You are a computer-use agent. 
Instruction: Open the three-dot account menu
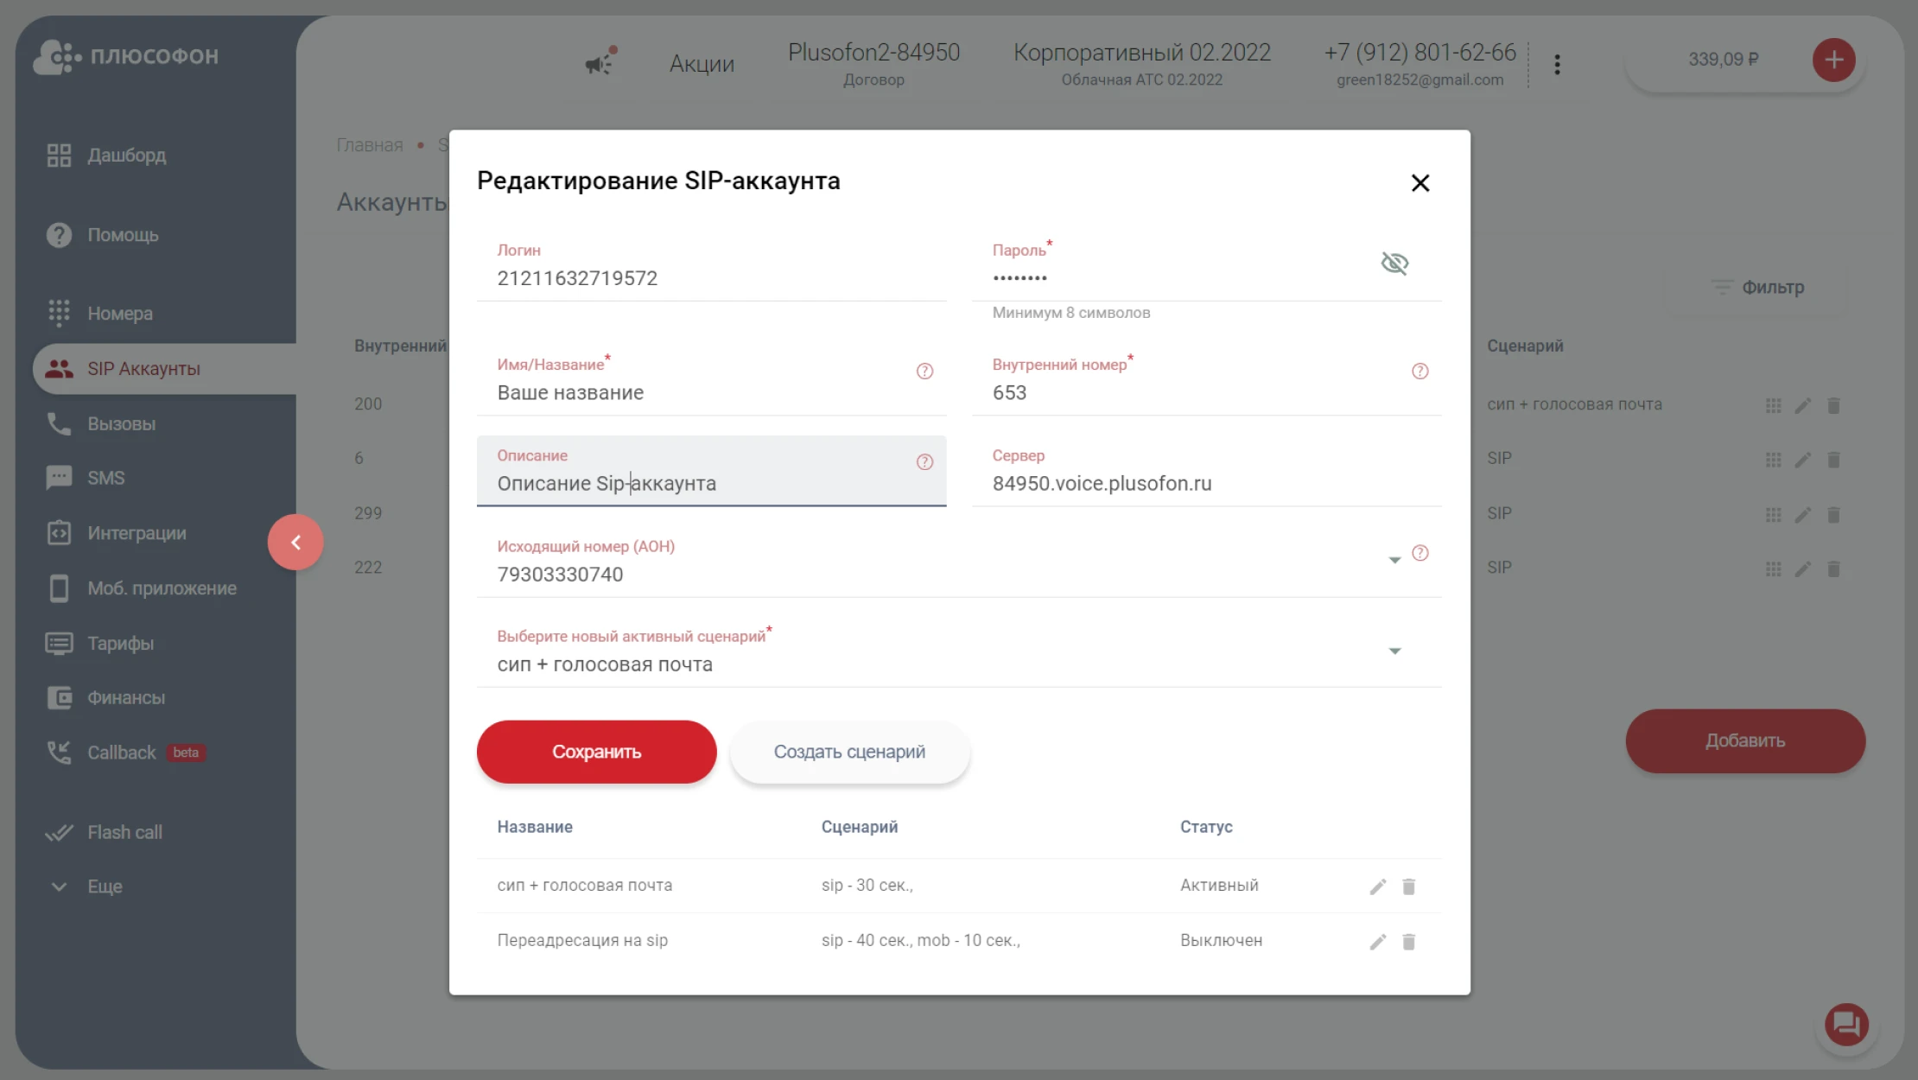click(1557, 65)
